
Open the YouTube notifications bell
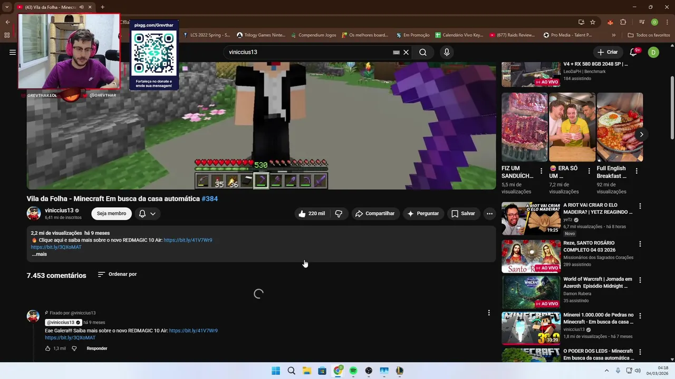pyautogui.click(x=634, y=52)
